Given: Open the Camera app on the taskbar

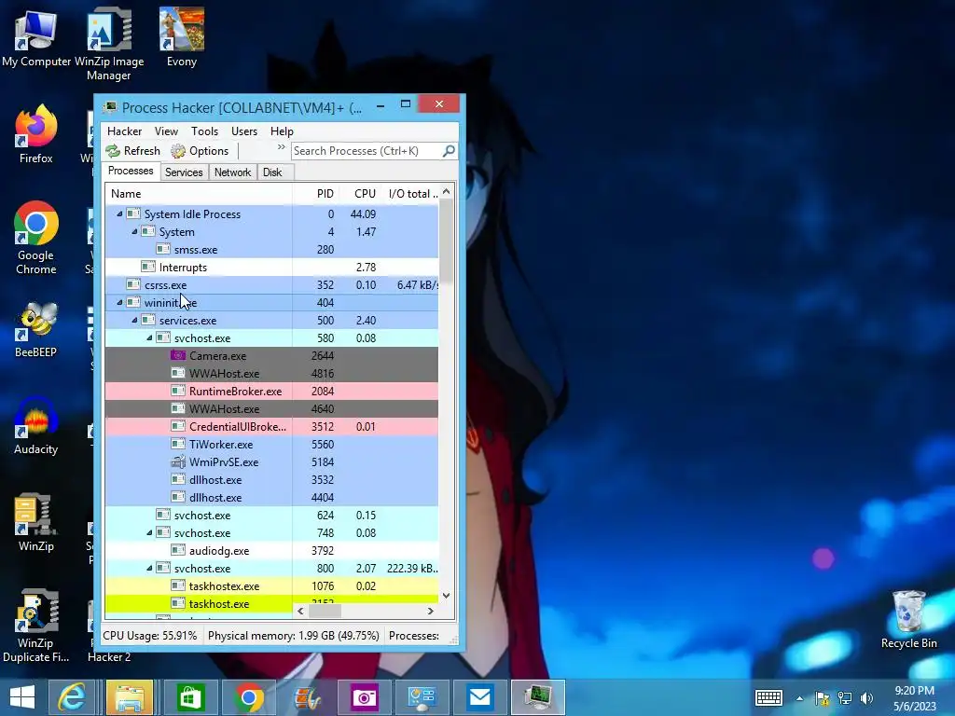Looking at the screenshot, I should click(365, 697).
